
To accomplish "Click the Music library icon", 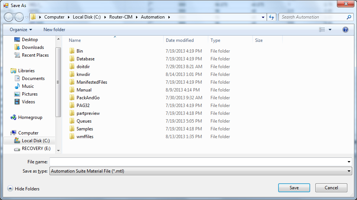I will 17,86.
